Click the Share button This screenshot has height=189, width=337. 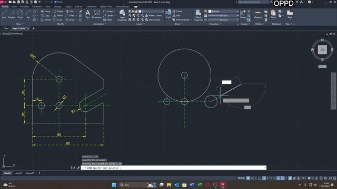click(58, 2)
